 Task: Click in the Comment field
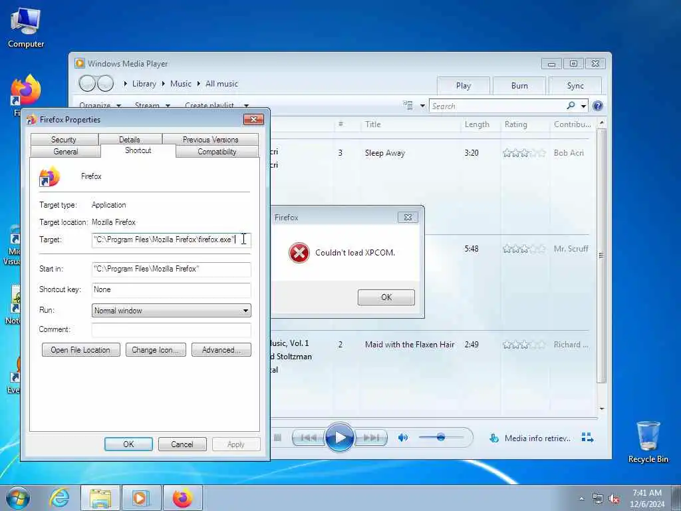(x=171, y=330)
